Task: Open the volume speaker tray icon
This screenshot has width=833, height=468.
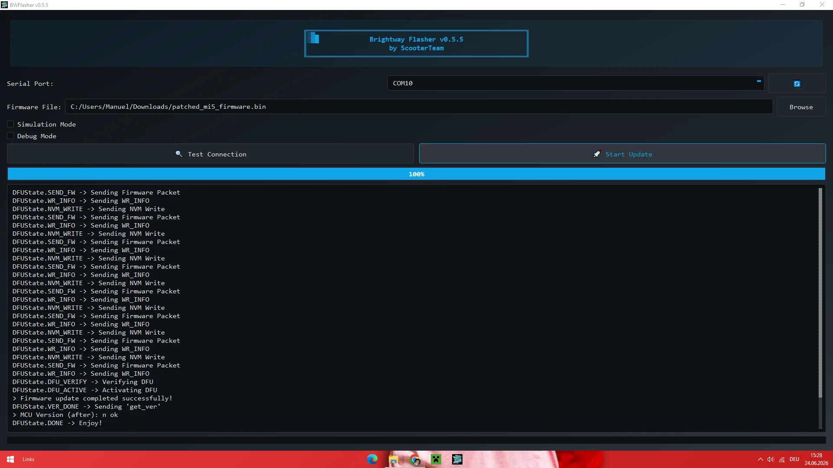Action: (771, 459)
